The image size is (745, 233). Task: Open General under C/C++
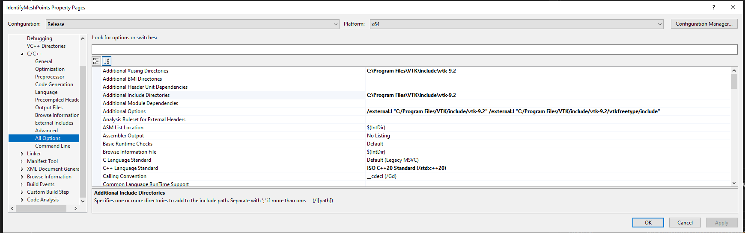click(44, 61)
